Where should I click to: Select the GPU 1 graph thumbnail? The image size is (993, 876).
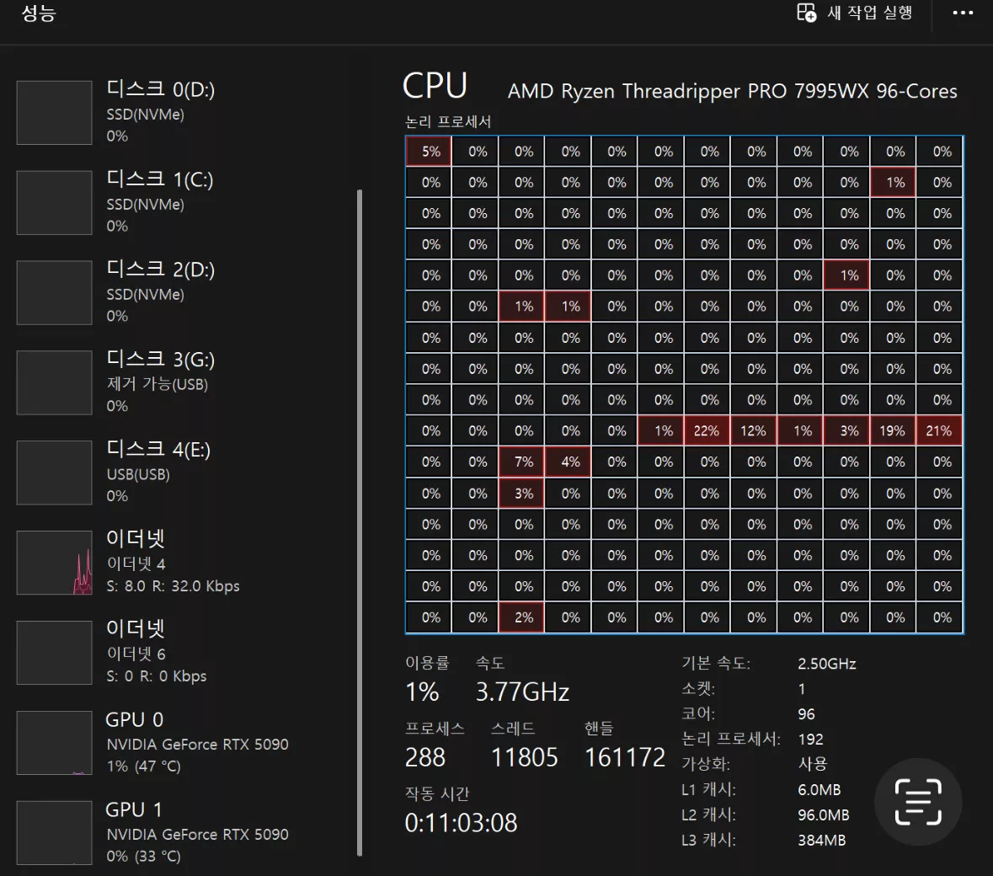pyautogui.click(x=55, y=832)
